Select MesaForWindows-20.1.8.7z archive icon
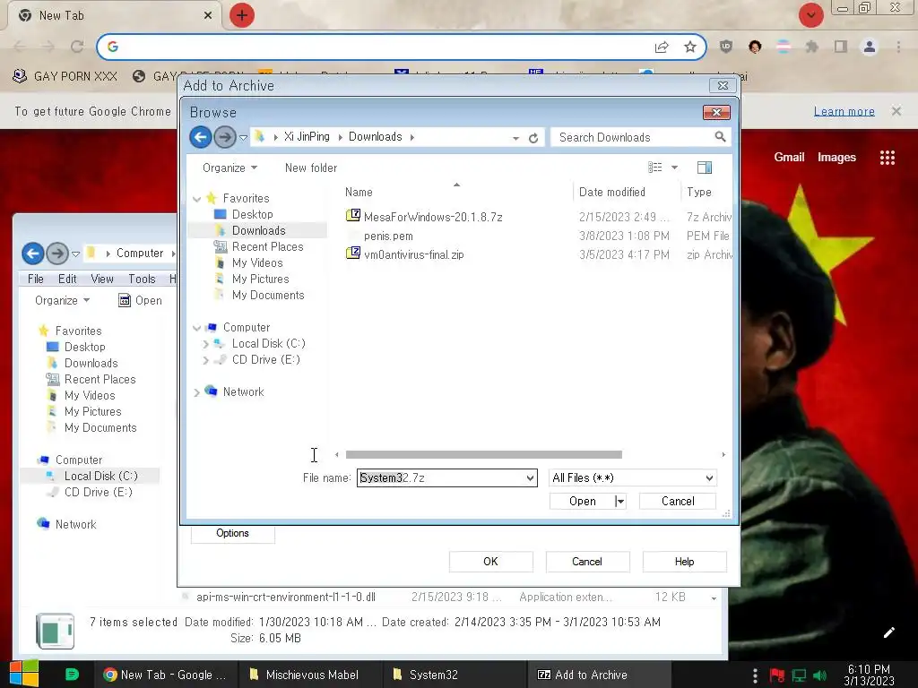 click(353, 216)
